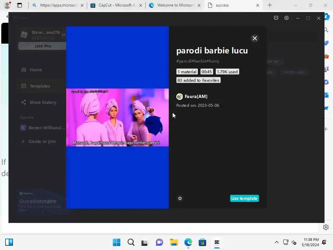Click the parodi barbie video preview
Image resolution: width=333 pixels, height=250 pixels.
coord(117,117)
